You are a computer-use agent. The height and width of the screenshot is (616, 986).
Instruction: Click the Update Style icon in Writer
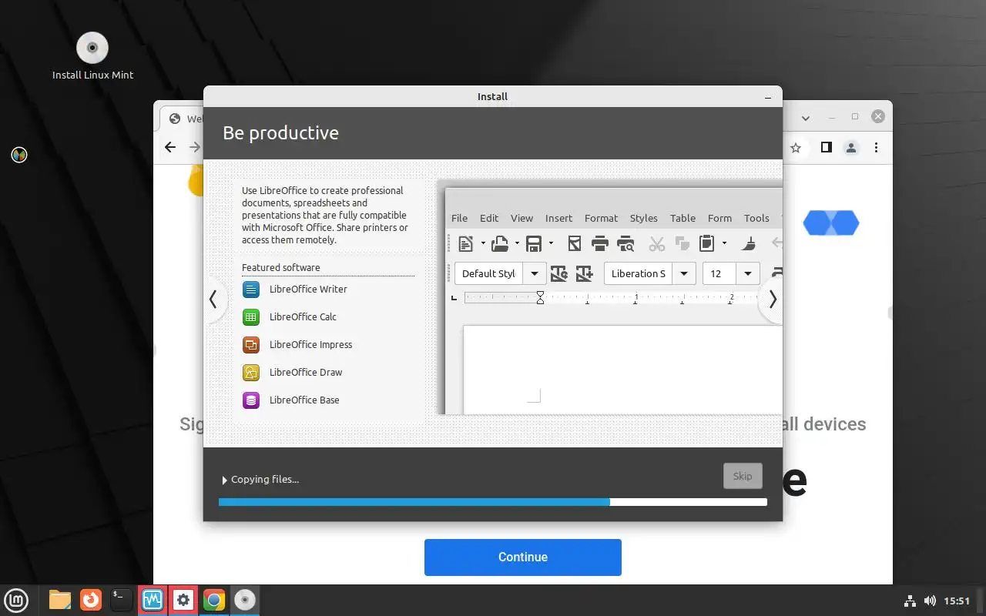(558, 273)
